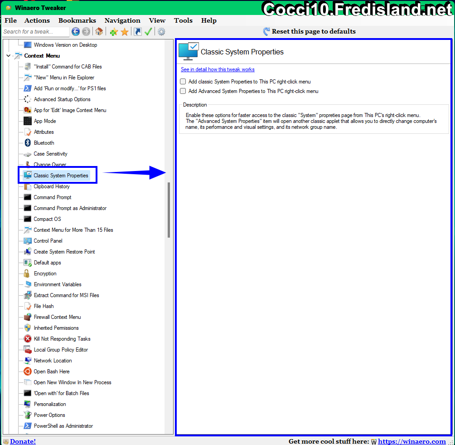Select Case Sensitivity tree item

50,154
